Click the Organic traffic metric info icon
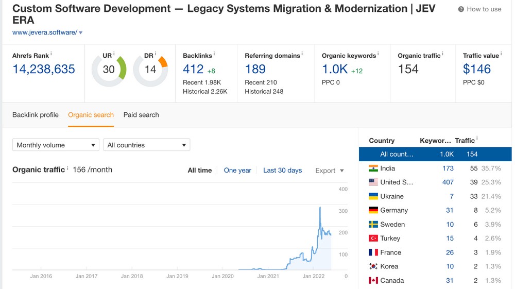 click(442, 53)
